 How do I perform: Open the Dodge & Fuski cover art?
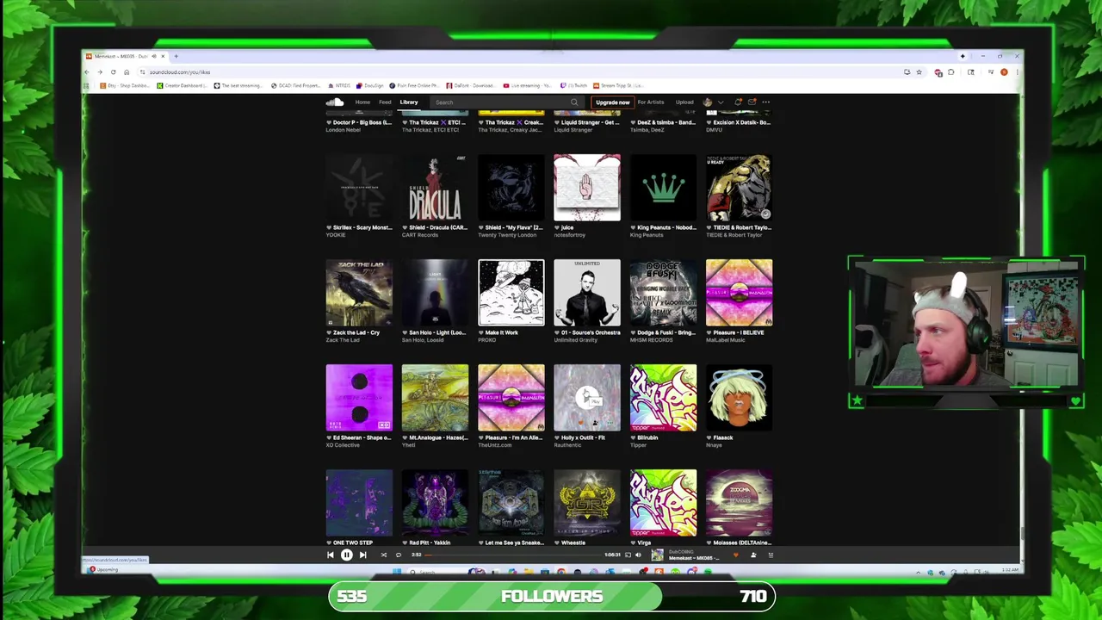(663, 293)
